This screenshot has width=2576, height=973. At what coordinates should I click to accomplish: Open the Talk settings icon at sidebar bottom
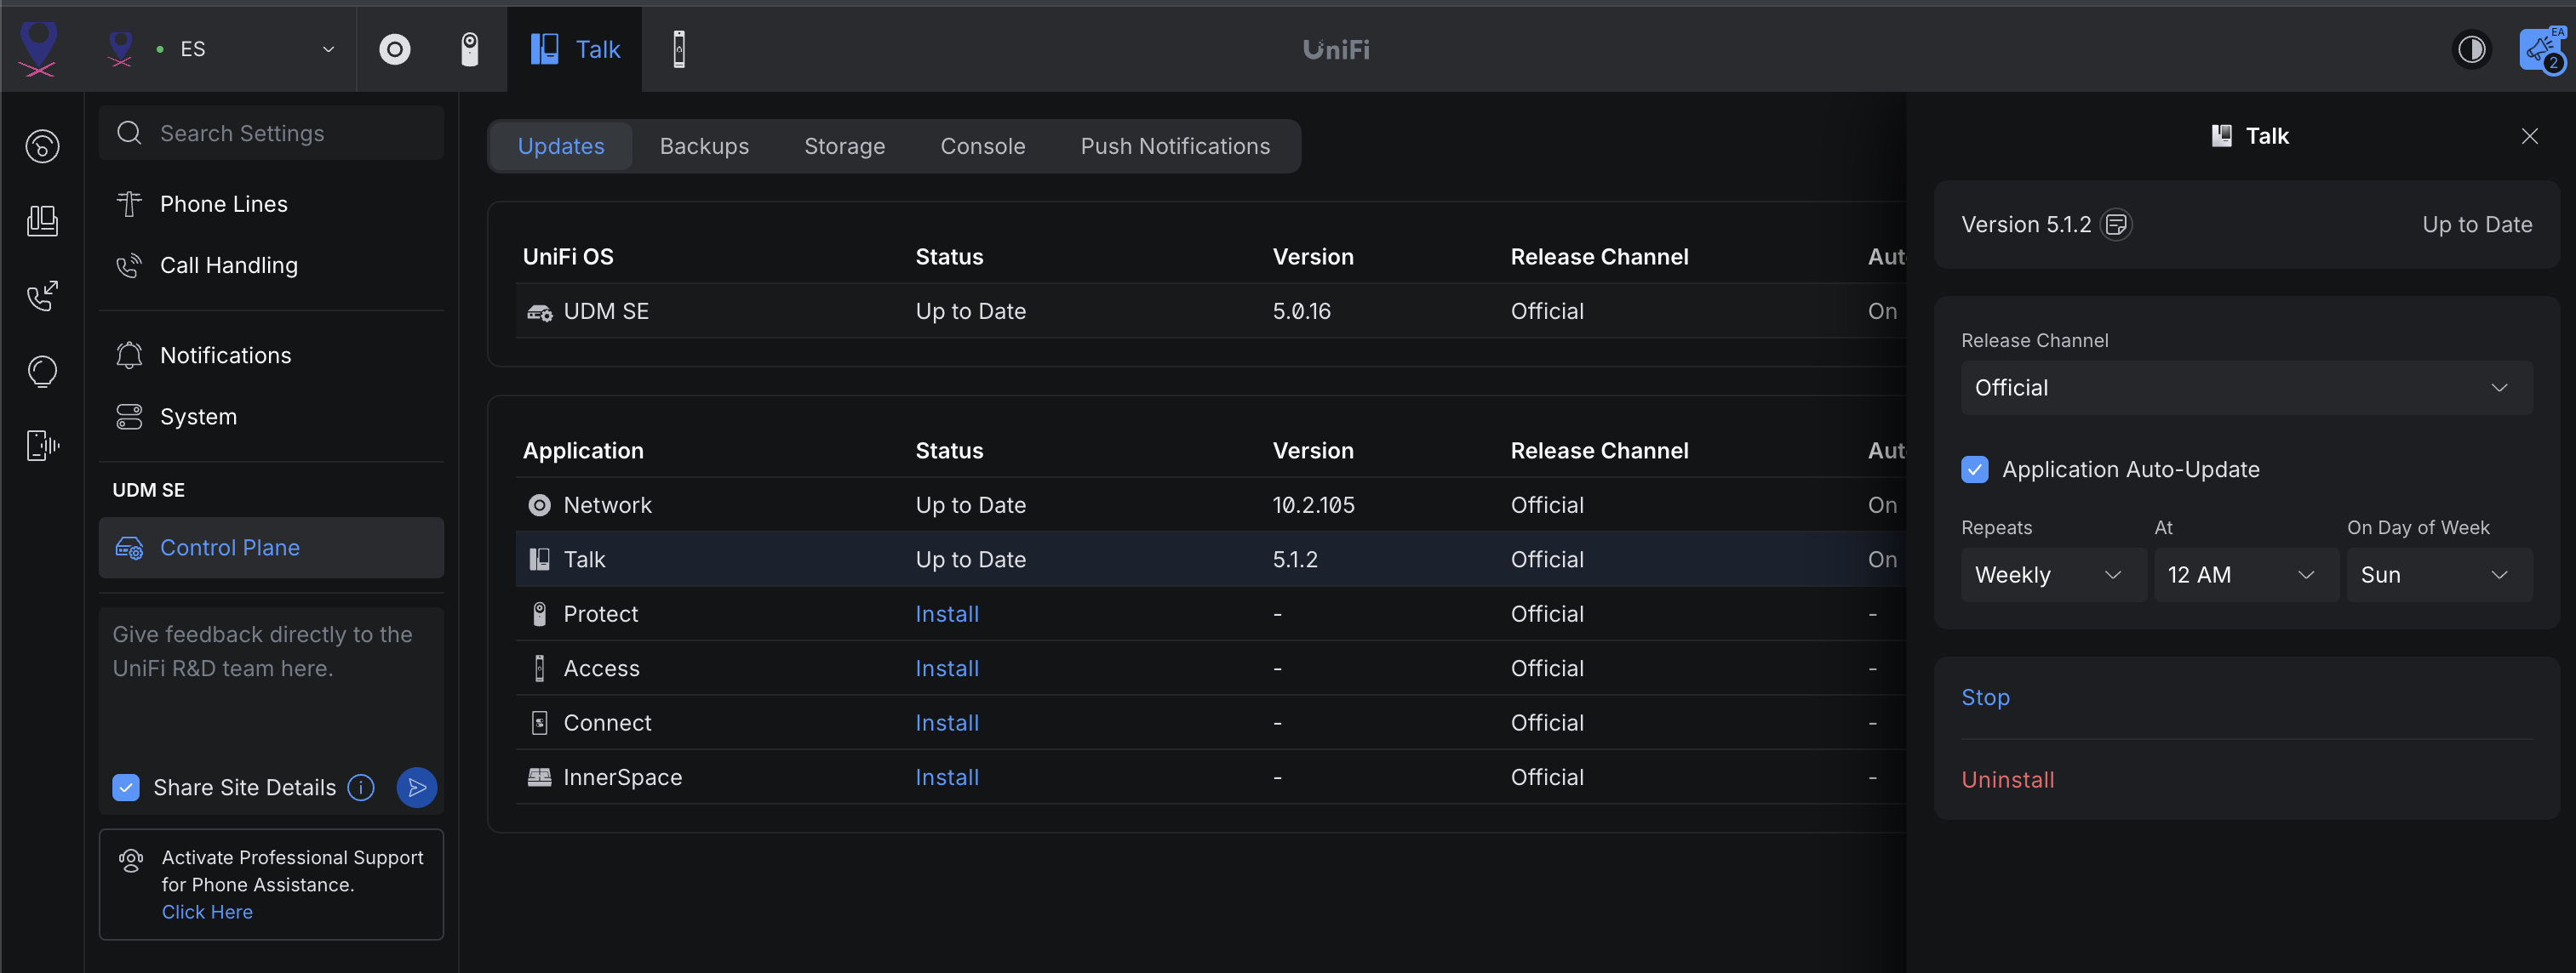pos(42,446)
